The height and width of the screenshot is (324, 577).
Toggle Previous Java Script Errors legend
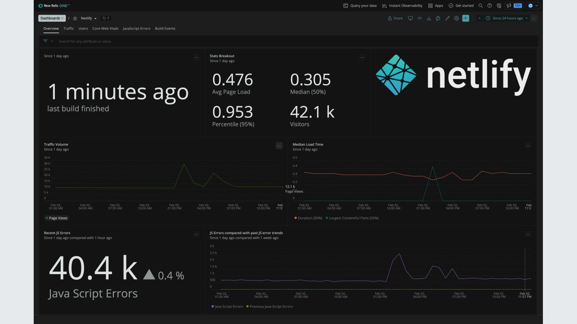[269, 306]
